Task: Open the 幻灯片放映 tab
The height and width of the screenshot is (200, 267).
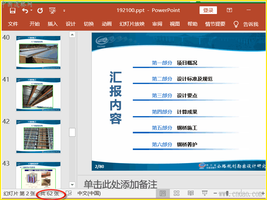Action: click(132, 24)
